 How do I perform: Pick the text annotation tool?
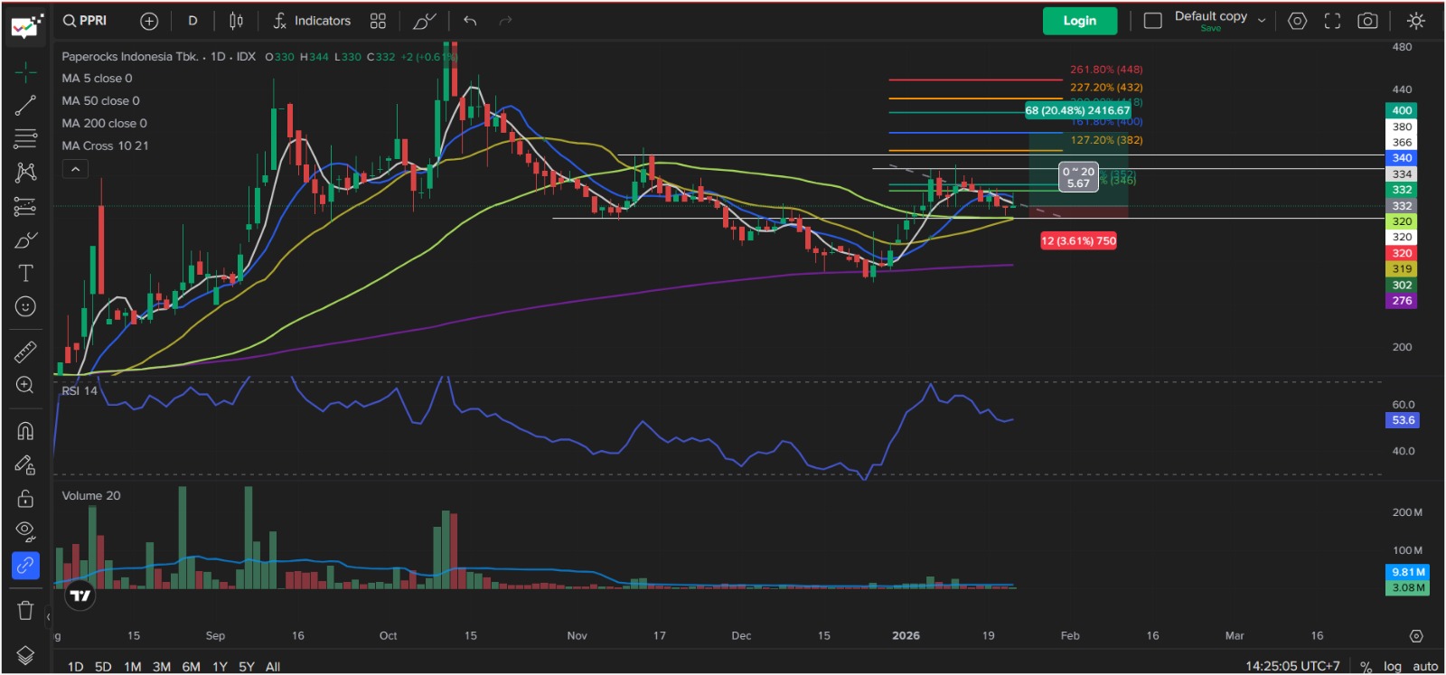(25, 273)
